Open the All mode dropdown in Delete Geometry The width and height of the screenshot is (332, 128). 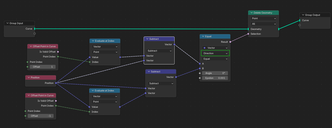pos(264,24)
